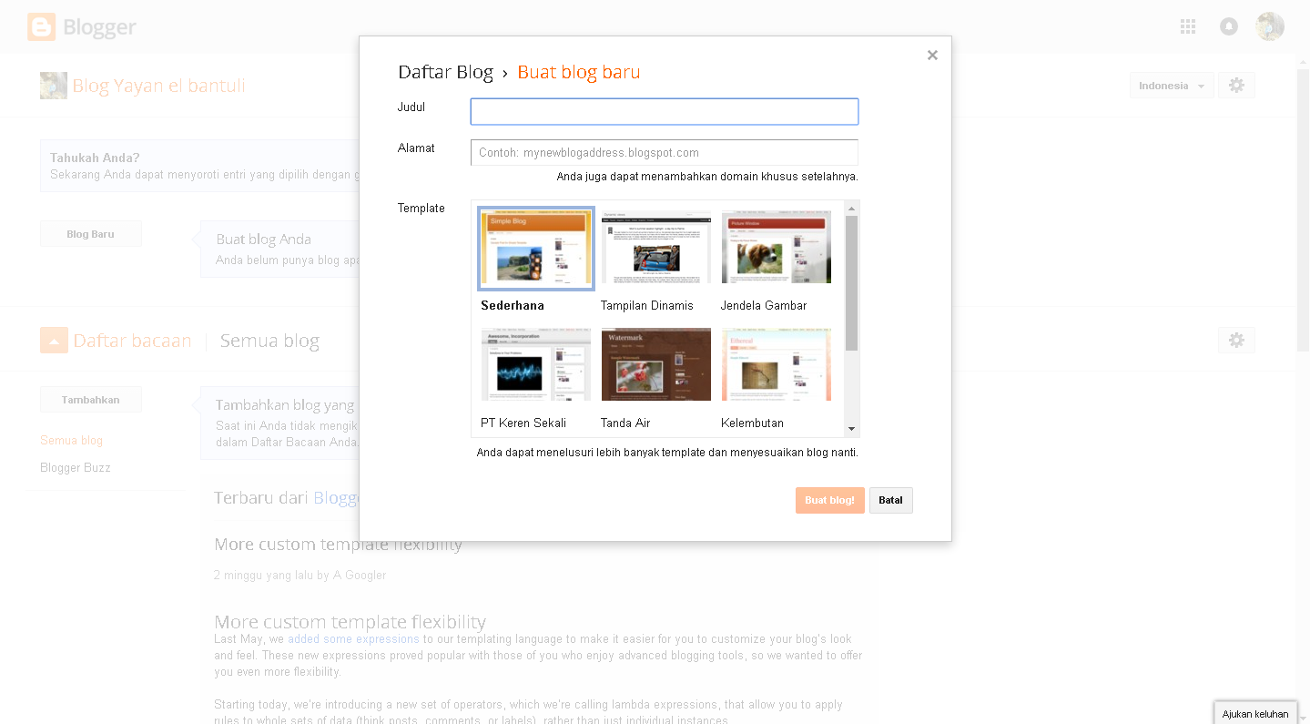Click the Tanda Air label text
The image size is (1310, 724).
[x=625, y=423]
